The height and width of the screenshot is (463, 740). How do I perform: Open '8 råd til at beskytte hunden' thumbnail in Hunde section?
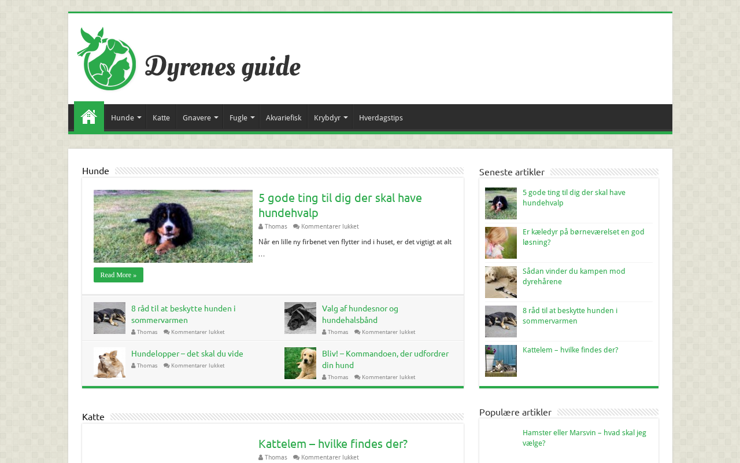pyautogui.click(x=109, y=318)
